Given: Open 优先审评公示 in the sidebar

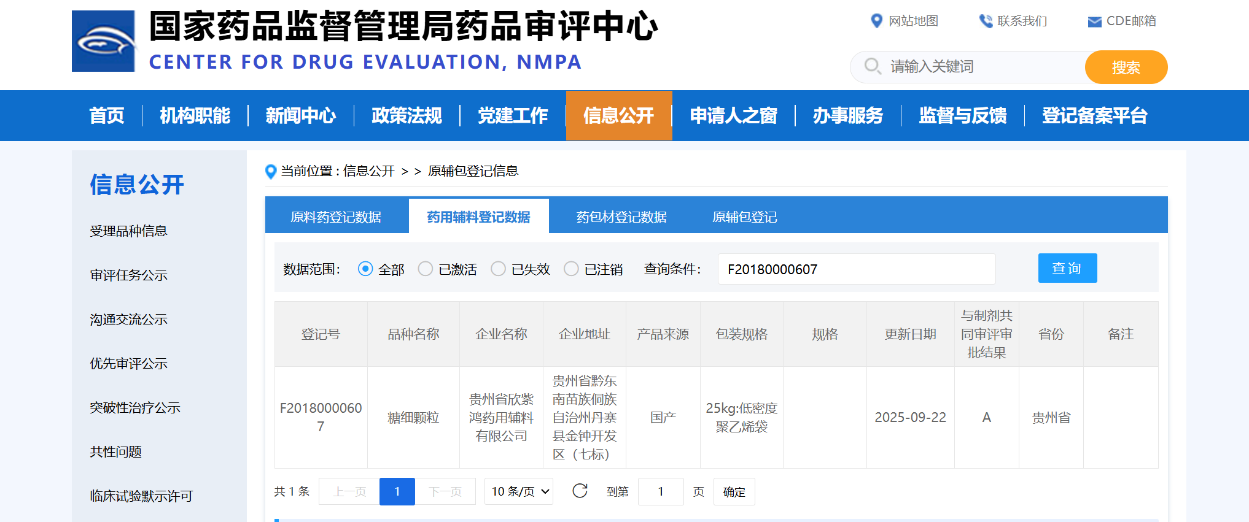Looking at the screenshot, I should (128, 364).
